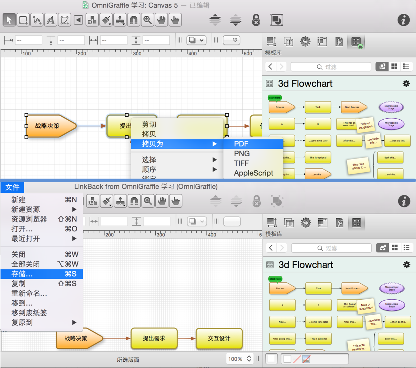Expand the 最近打开 submenu
This screenshot has width=416, height=368.
pos(42,238)
